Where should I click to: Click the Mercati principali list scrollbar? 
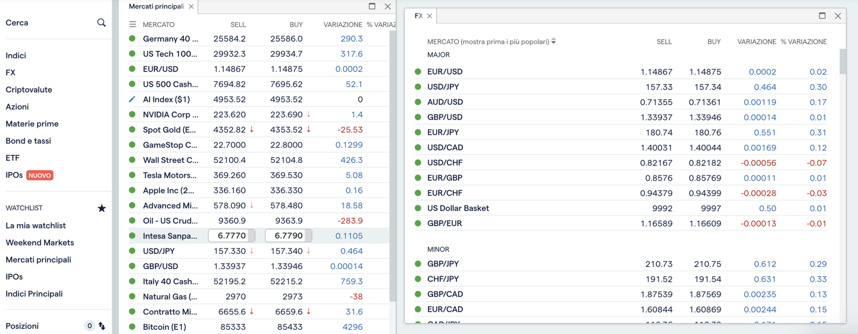[x=393, y=166]
